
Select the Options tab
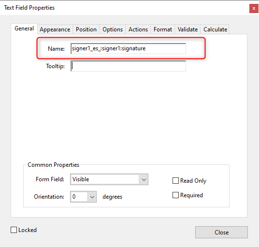pyautogui.click(x=113, y=29)
